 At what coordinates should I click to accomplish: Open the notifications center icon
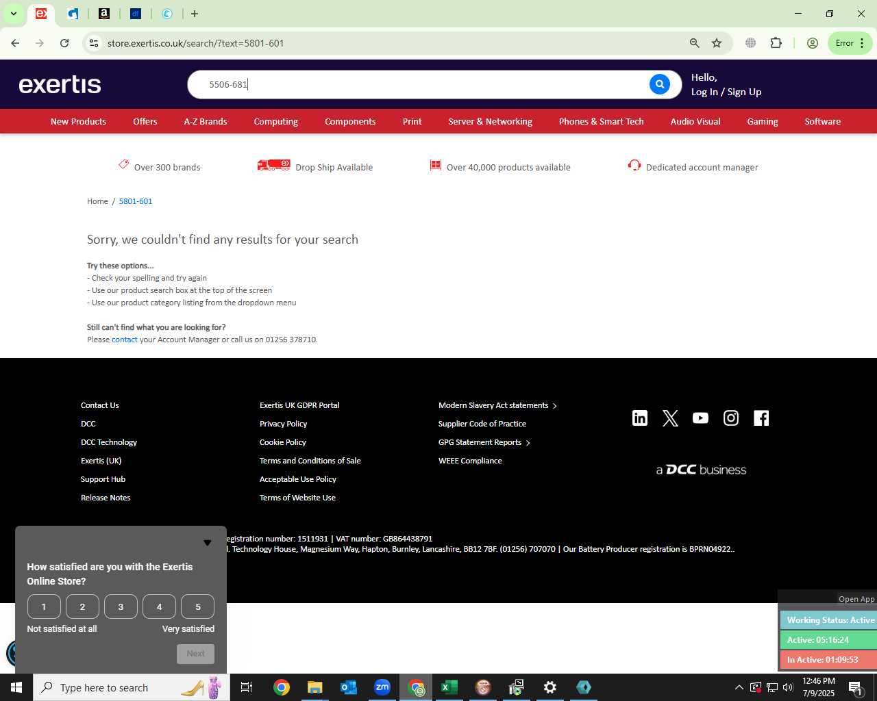(855, 687)
